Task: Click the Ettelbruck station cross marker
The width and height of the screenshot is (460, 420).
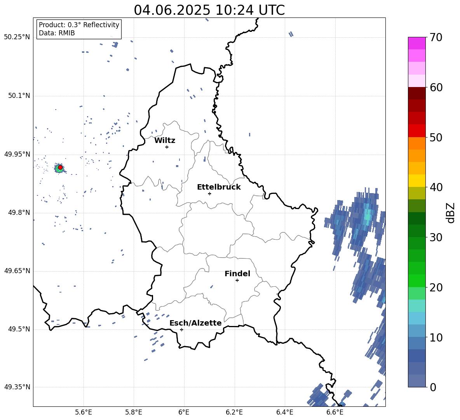Action: tap(209, 193)
